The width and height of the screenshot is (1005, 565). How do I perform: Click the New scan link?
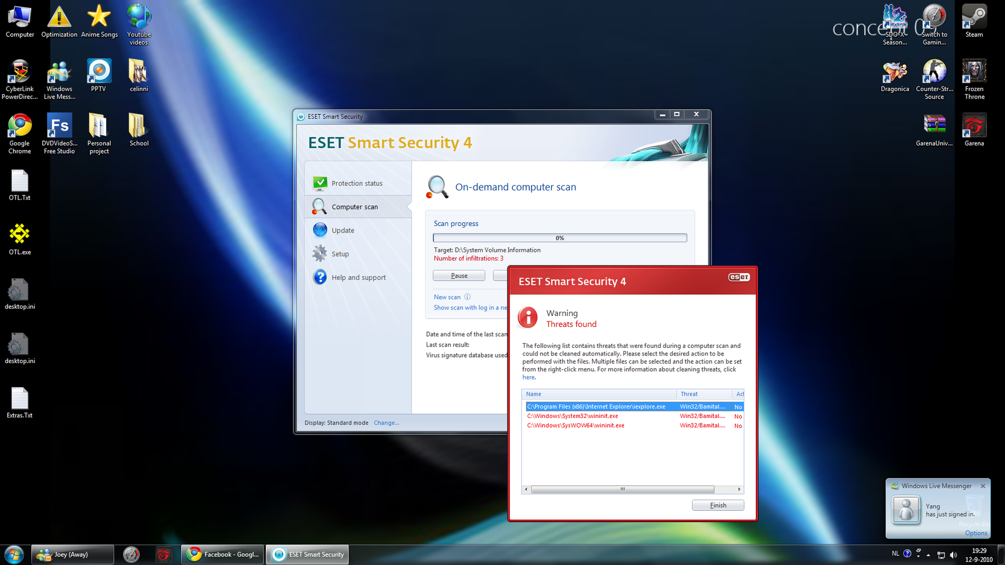pyautogui.click(x=447, y=297)
